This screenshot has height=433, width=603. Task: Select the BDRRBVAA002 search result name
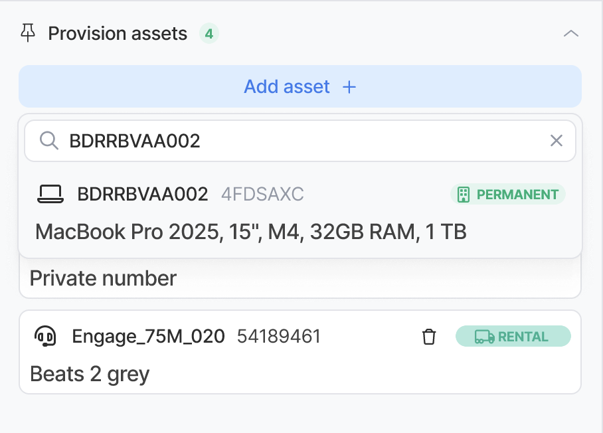pyautogui.click(x=143, y=195)
